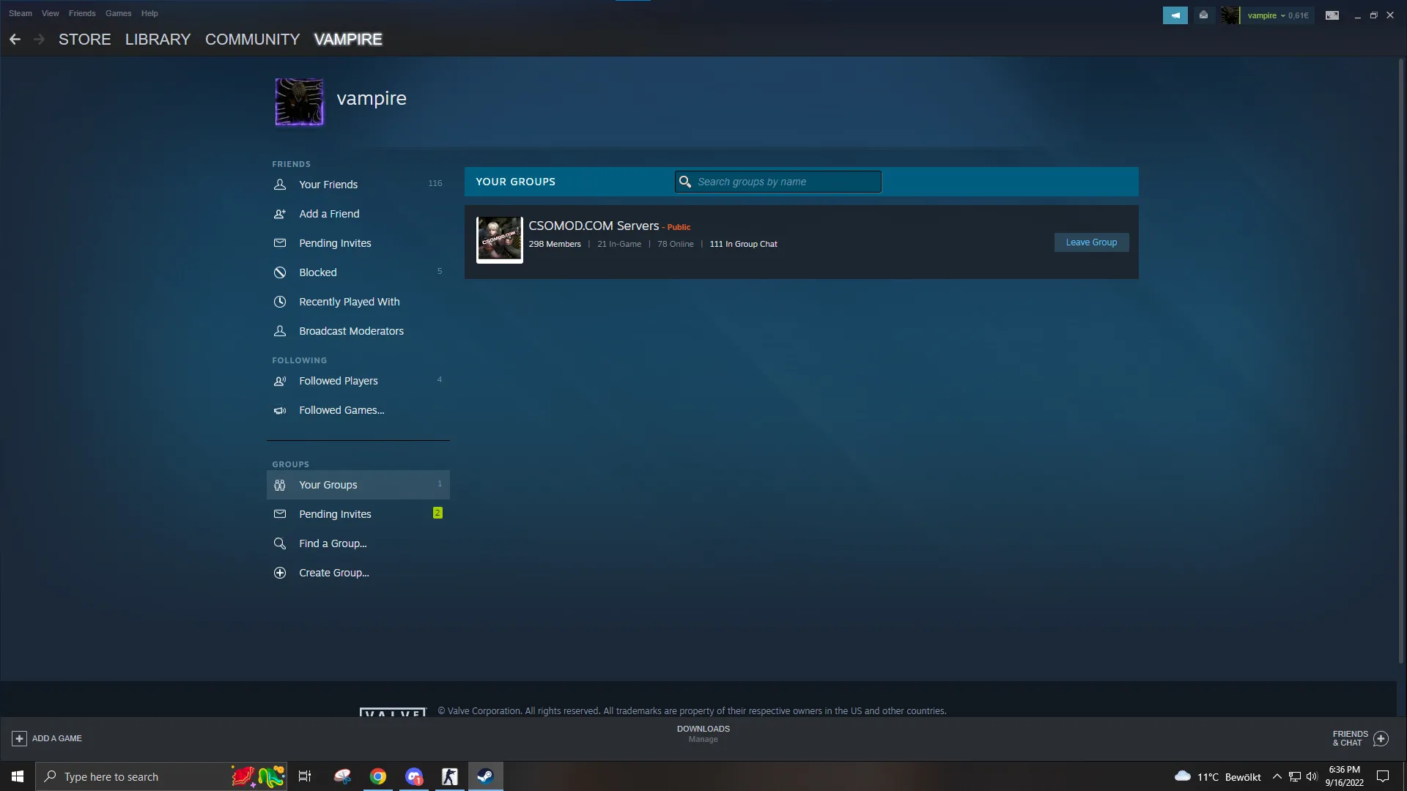The image size is (1407, 791).
Task: Show hidden system tray icons
Action: [x=1277, y=776]
